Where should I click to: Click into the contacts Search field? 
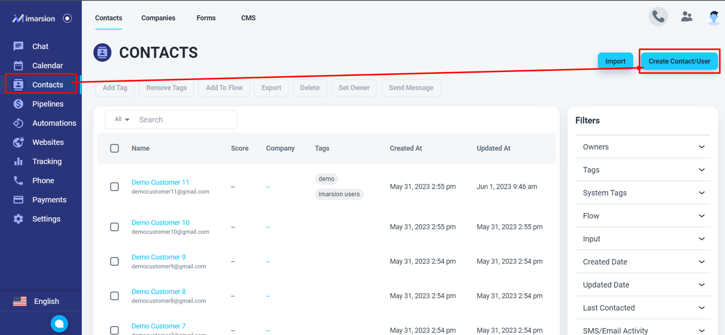coord(186,120)
